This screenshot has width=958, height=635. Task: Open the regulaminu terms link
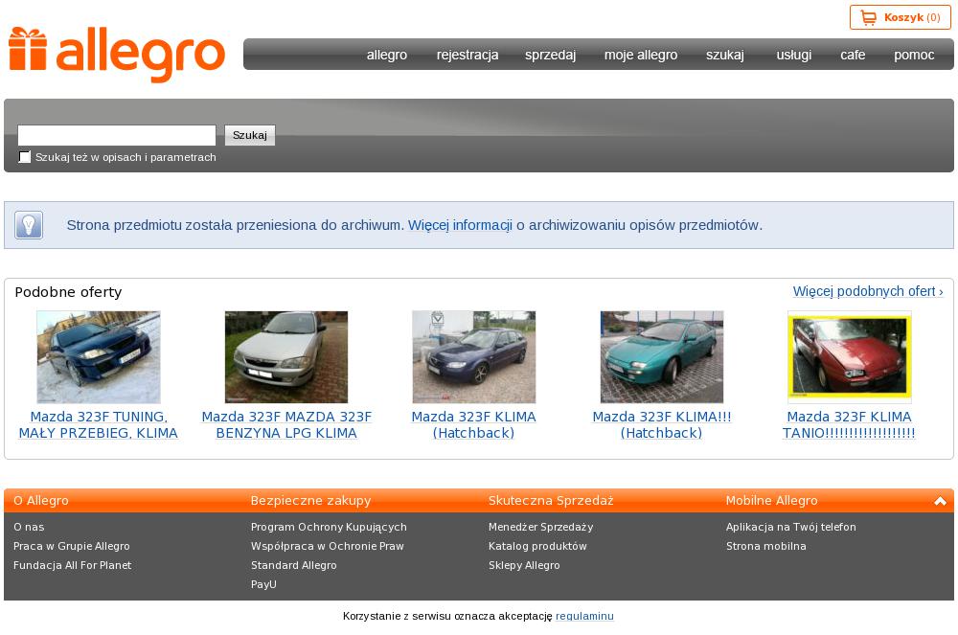click(x=584, y=616)
